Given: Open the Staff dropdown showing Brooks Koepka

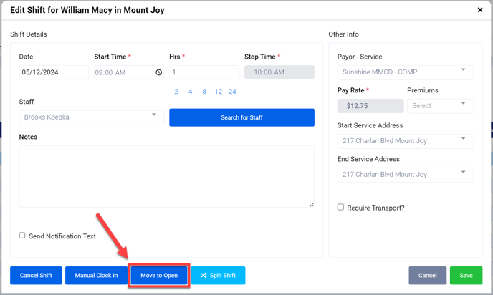Looking at the screenshot, I should [x=90, y=117].
